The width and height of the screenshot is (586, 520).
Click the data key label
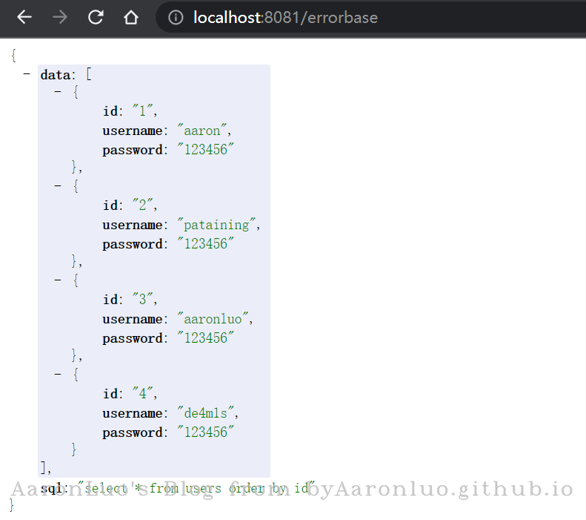(x=54, y=74)
